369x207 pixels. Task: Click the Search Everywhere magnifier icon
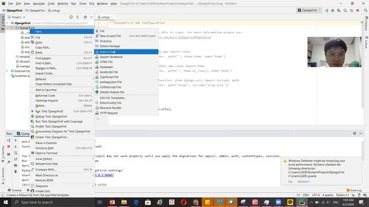(x=366, y=10)
